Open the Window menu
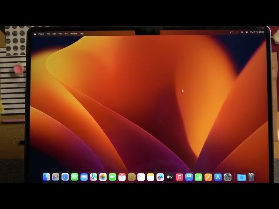The height and width of the screenshot is (209, 279). point(74,34)
